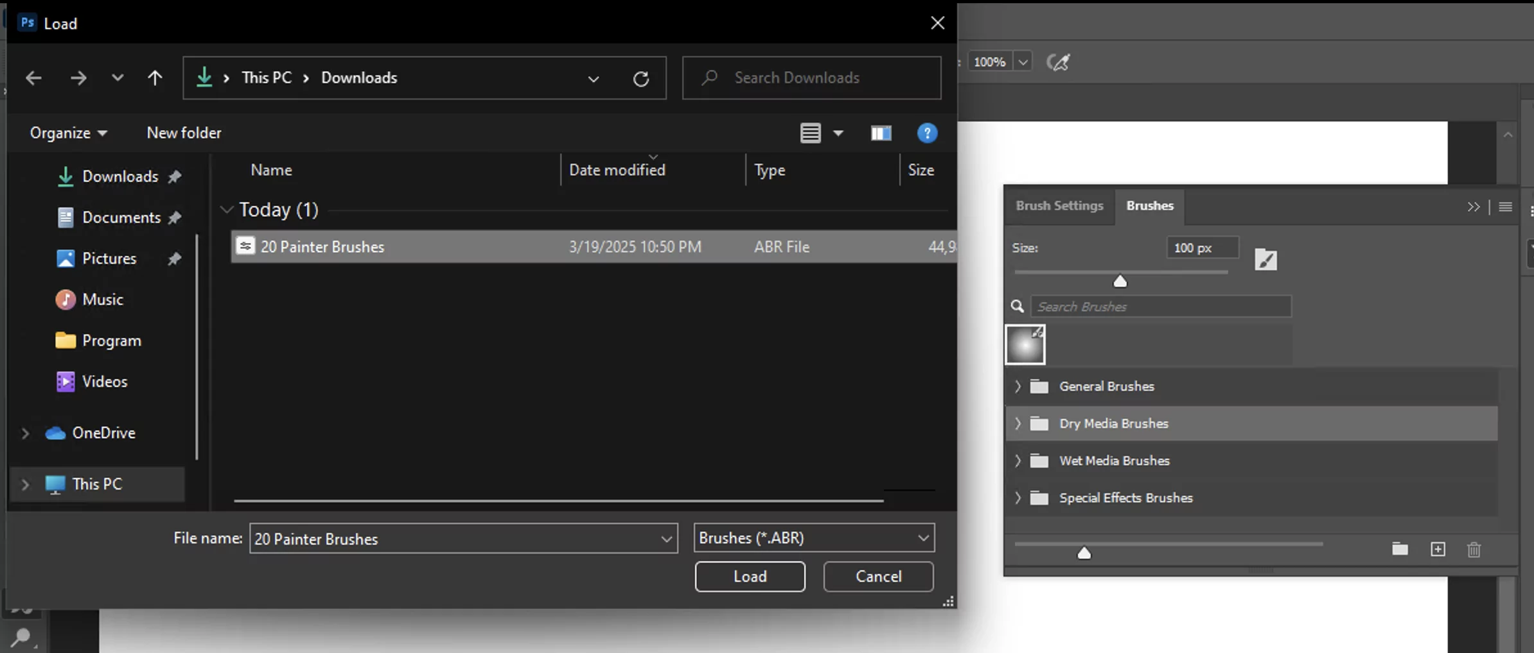1534x653 pixels.
Task: Open the Organize menu
Action: (x=68, y=133)
